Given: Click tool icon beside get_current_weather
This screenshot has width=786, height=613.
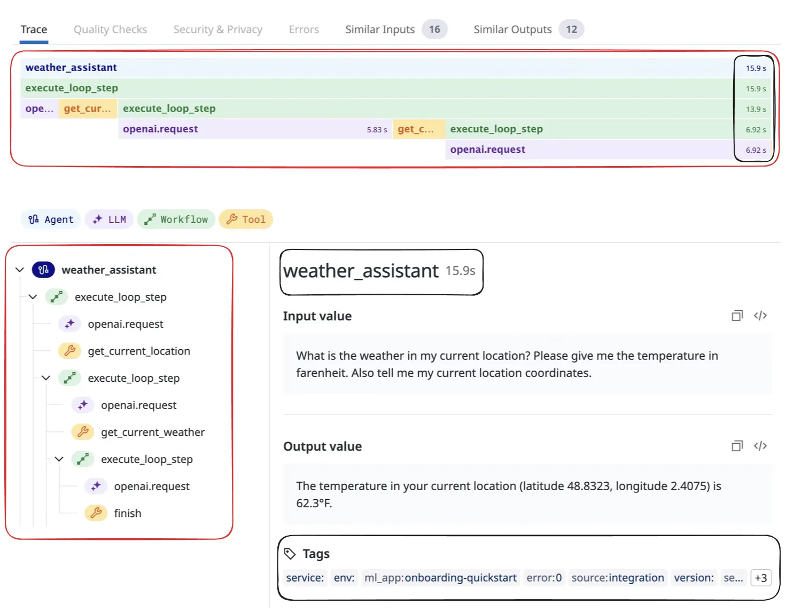Looking at the screenshot, I should pyautogui.click(x=83, y=432).
